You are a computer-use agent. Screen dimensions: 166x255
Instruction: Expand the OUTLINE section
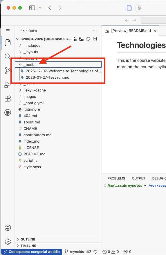click(58, 239)
